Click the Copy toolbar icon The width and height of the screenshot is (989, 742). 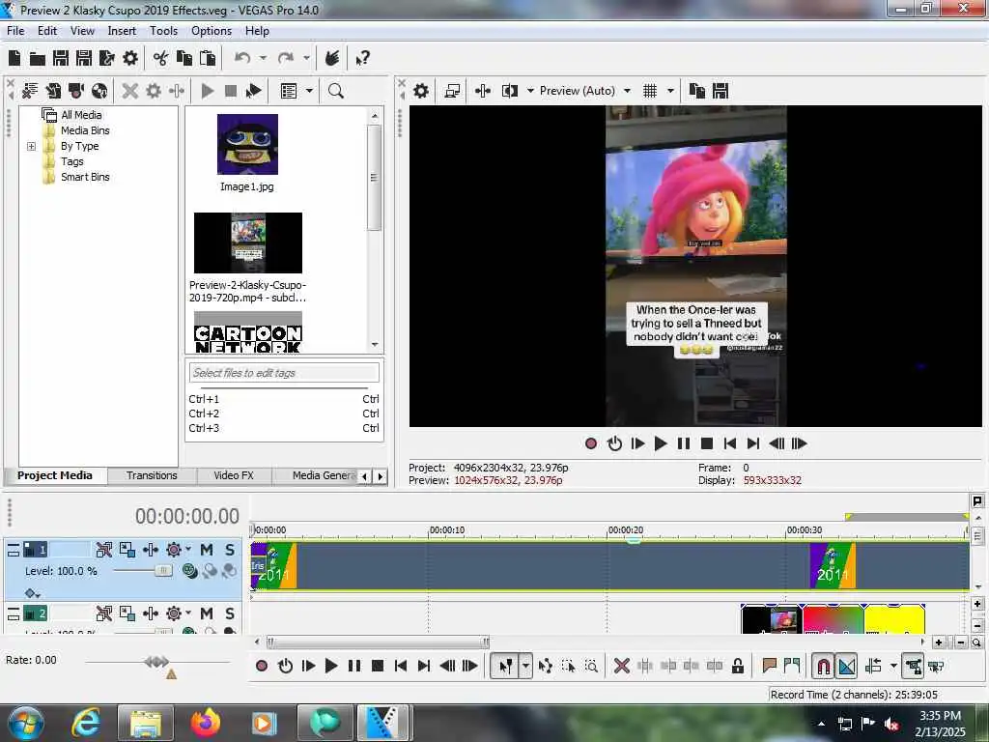(184, 59)
